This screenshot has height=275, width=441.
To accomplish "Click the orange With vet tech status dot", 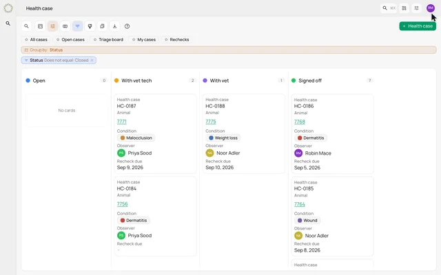I will click(116, 80).
